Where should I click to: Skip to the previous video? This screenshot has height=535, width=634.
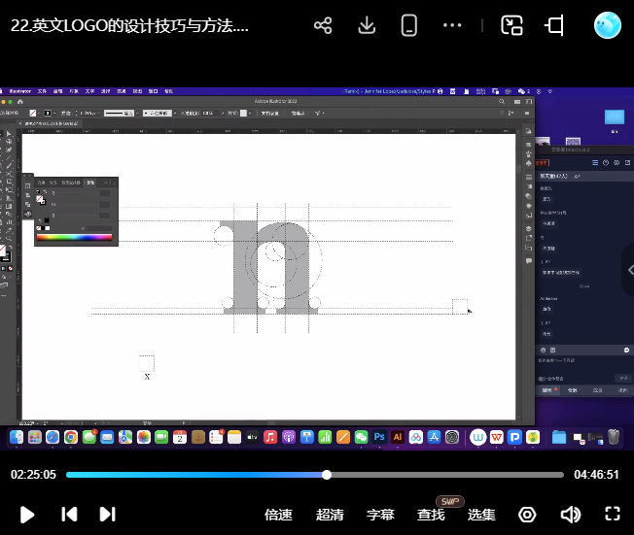coord(69,515)
